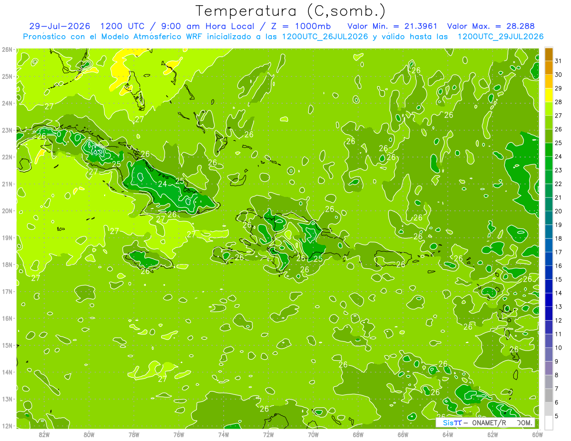
Task: Click the 20N latitude axis label
Action: coord(7,211)
